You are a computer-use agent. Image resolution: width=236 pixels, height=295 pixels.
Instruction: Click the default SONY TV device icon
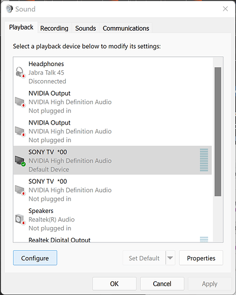(x=20, y=160)
